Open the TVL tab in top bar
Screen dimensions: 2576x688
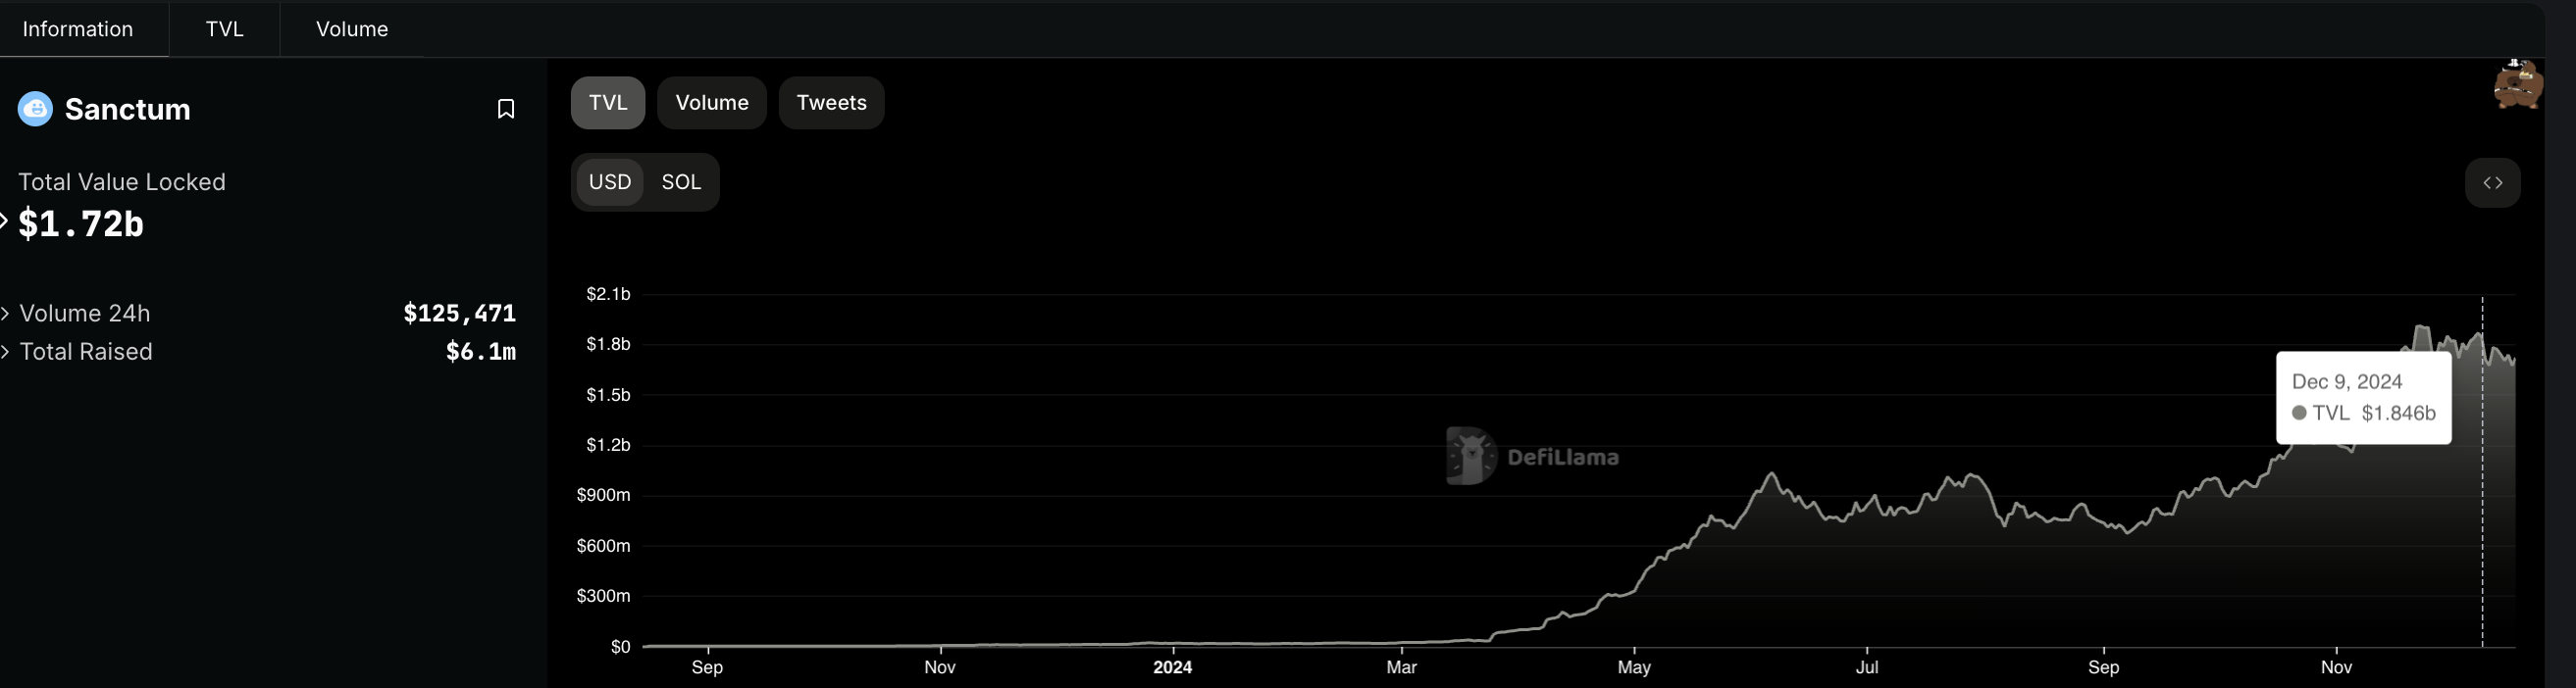pos(224,29)
